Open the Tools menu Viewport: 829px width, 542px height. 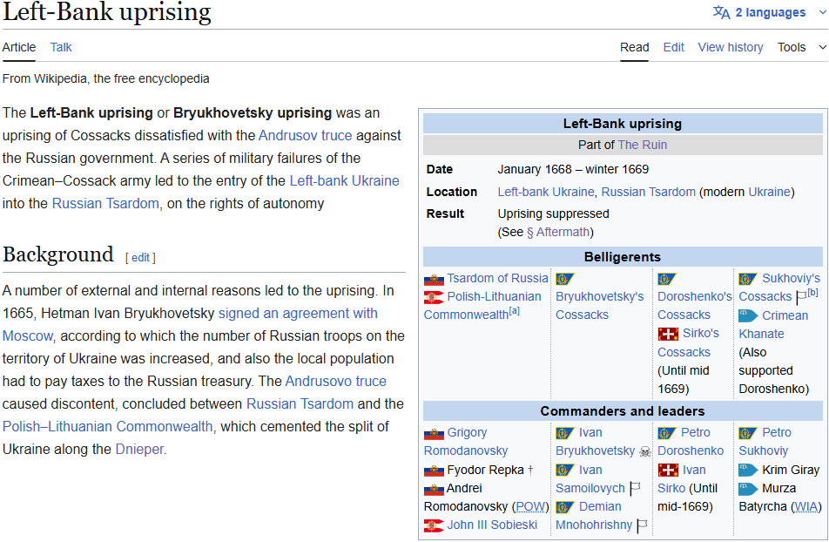(x=792, y=47)
